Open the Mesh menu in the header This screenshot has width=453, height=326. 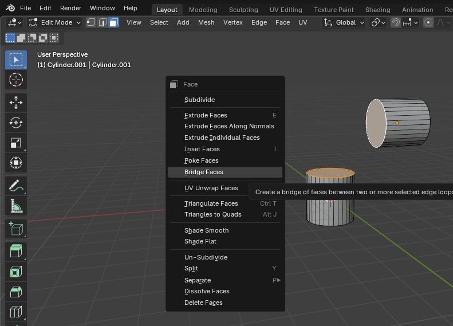coord(206,22)
